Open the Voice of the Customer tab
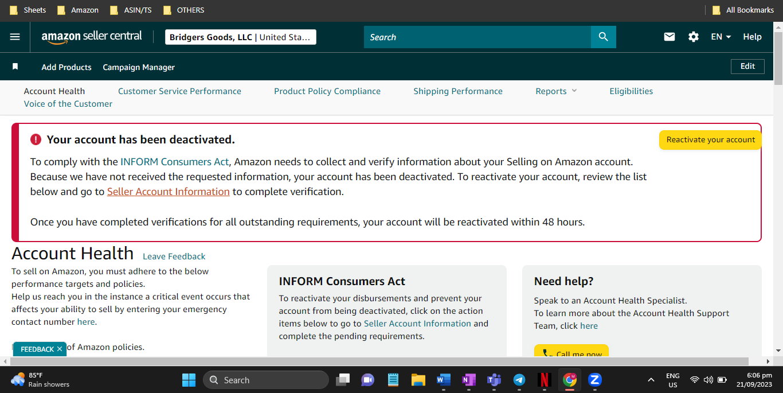 [68, 104]
